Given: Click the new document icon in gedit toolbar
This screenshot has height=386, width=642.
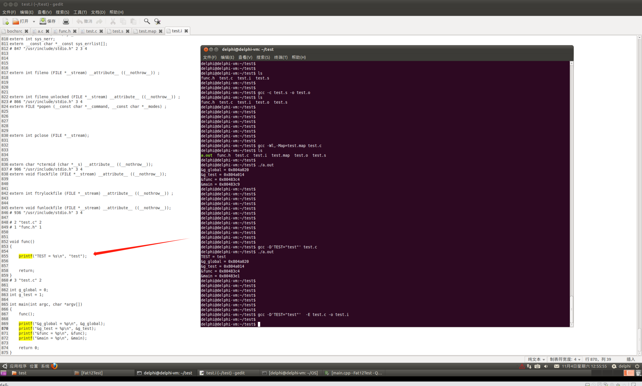Looking at the screenshot, I should point(6,21).
